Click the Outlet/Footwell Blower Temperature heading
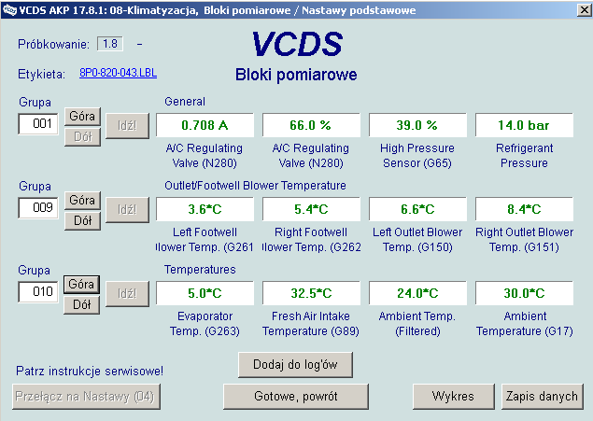 coord(255,186)
